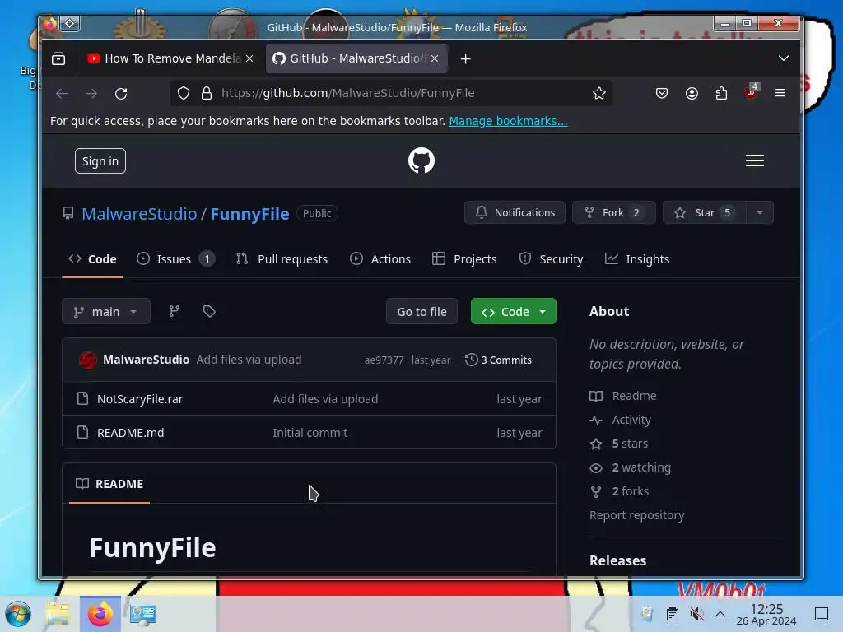Click the GitHub Octocat logo
Image resolution: width=843 pixels, height=632 pixels.
point(421,160)
